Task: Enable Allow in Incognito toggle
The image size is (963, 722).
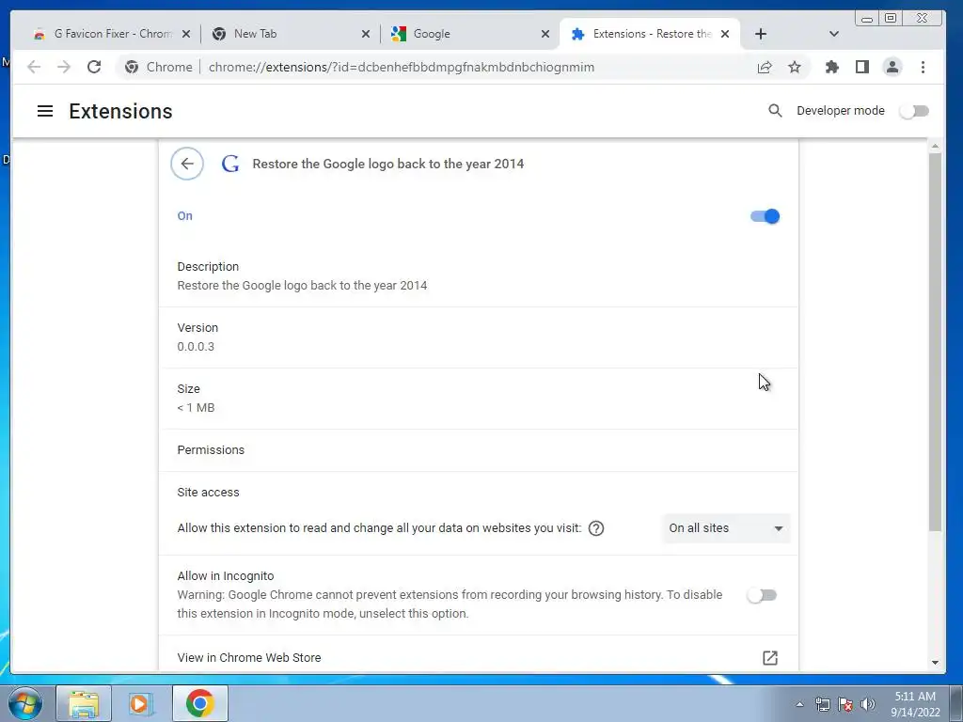Action: (762, 595)
